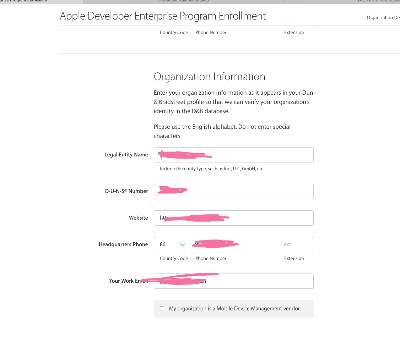The width and height of the screenshot is (400, 337).
Task: Click the Extension caption under Headquarters Phone
Action: pyautogui.click(x=294, y=258)
